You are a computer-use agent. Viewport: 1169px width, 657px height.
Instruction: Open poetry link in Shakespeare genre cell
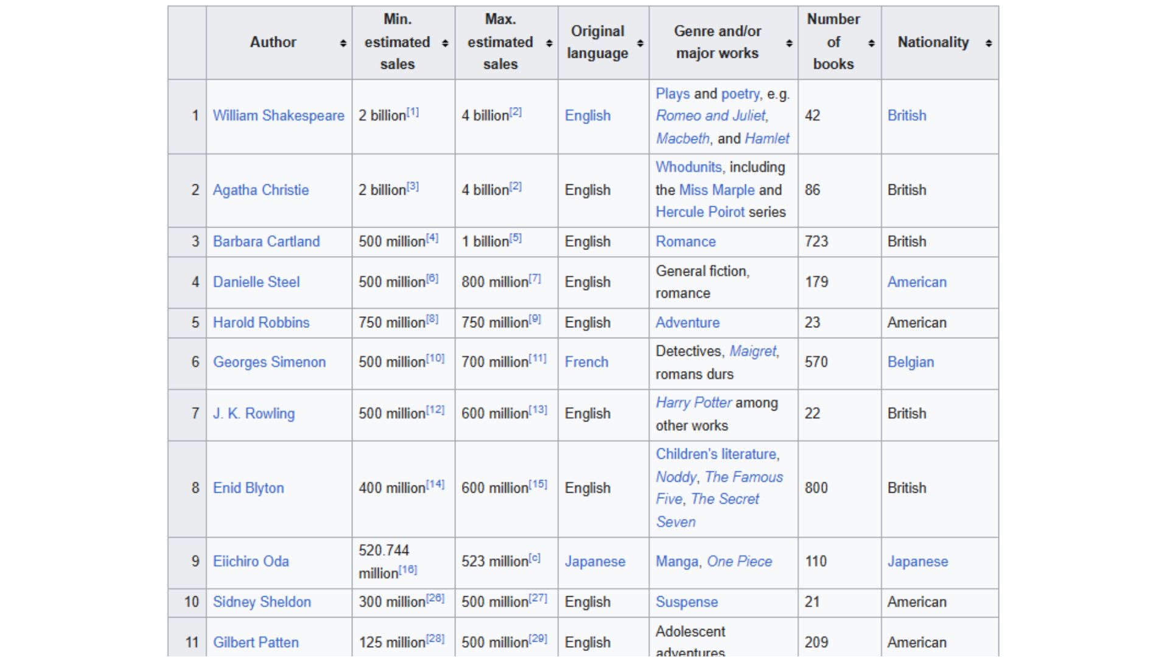click(x=740, y=94)
